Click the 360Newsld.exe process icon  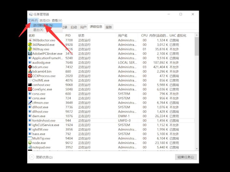[30, 45]
